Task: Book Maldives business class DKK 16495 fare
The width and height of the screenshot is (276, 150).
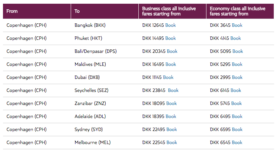Action: point(171,64)
